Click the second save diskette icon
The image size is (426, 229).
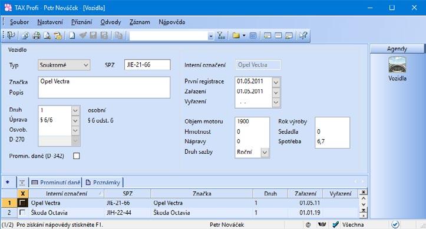[104, 35]
